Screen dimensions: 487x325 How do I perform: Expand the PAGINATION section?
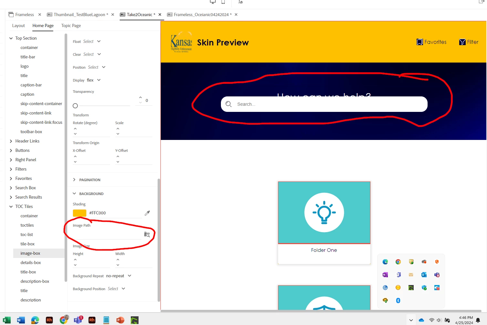tap(74, 180)
